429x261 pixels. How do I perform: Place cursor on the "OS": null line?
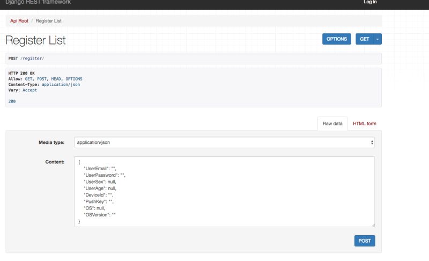[94, 208]
